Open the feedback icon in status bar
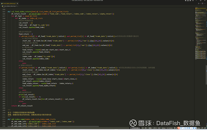Image resolution: width=207 pixels, height=130 pixels. tap(202, 128)
